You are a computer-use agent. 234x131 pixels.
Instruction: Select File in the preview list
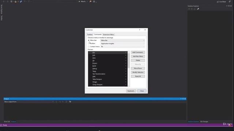pyautogui.click(x=108, y=52)
